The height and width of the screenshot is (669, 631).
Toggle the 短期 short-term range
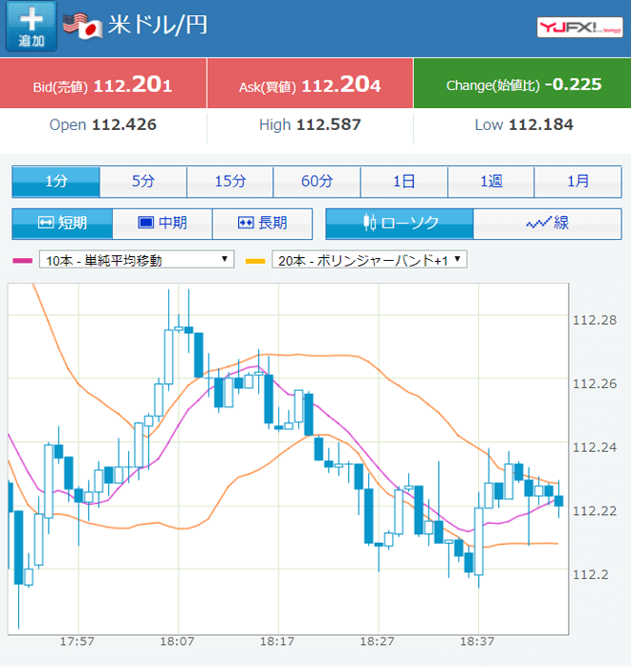[62, 224]
